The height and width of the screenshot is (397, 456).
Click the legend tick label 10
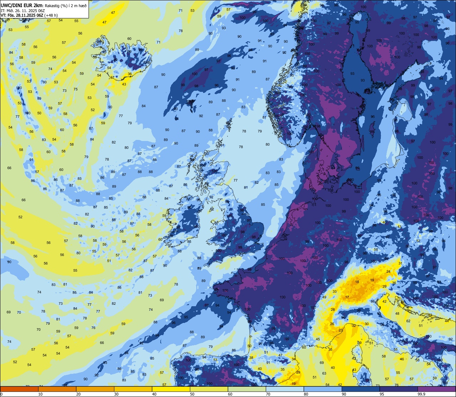pyautogui.click(x=40, y=394)
